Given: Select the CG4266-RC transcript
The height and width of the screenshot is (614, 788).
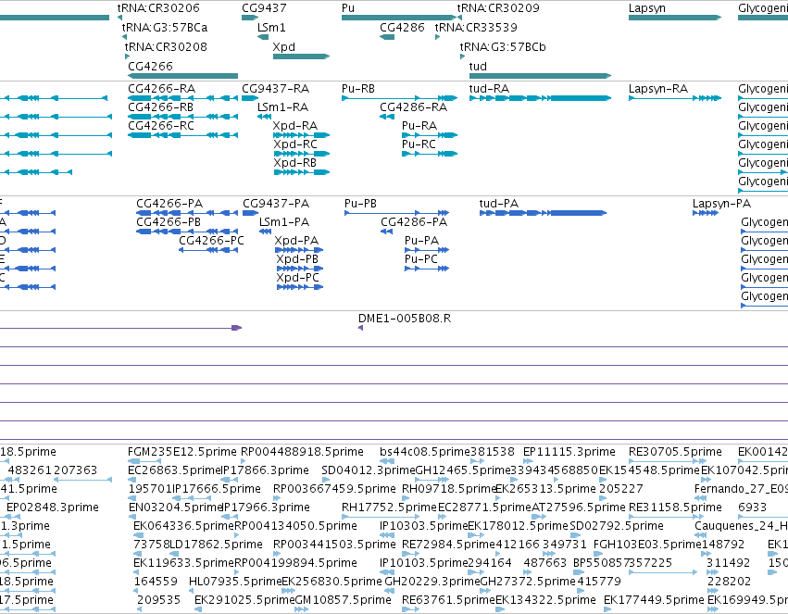Looking at the screenshot, I should (183, 135).
